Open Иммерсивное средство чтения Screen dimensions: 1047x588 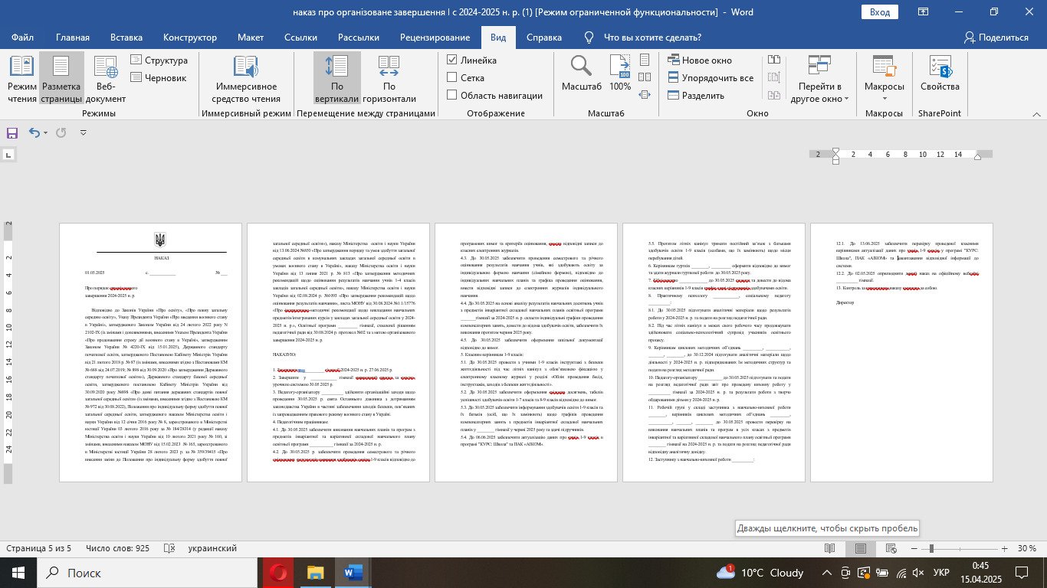pos(246,79)
